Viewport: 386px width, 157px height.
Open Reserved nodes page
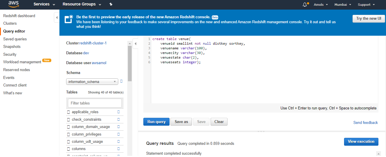(17, 70)
